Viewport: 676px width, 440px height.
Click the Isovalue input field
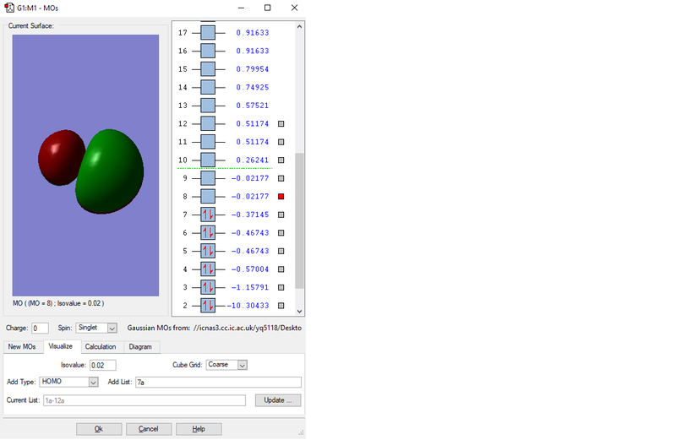tap(102, 366)
